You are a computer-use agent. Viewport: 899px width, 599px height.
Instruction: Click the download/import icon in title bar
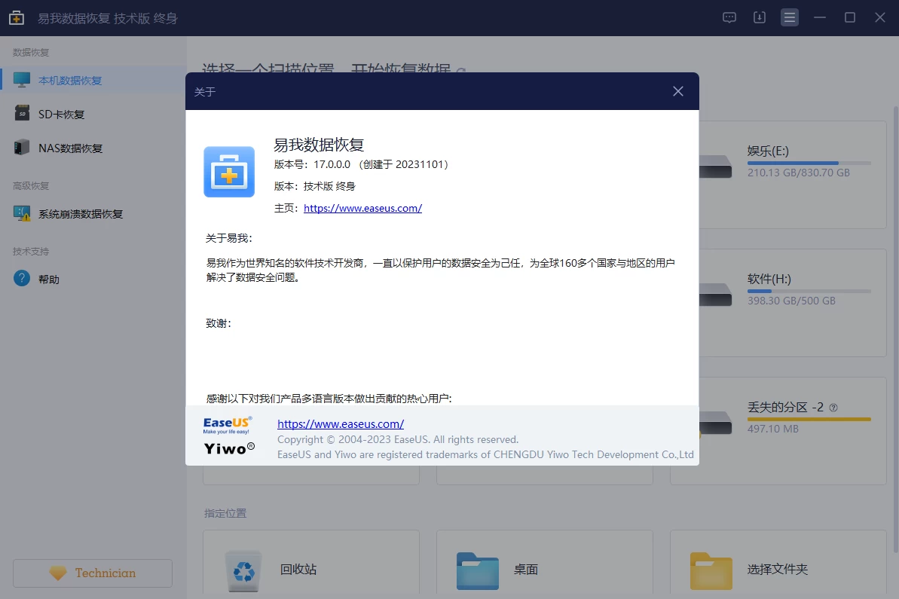(759, 18)
